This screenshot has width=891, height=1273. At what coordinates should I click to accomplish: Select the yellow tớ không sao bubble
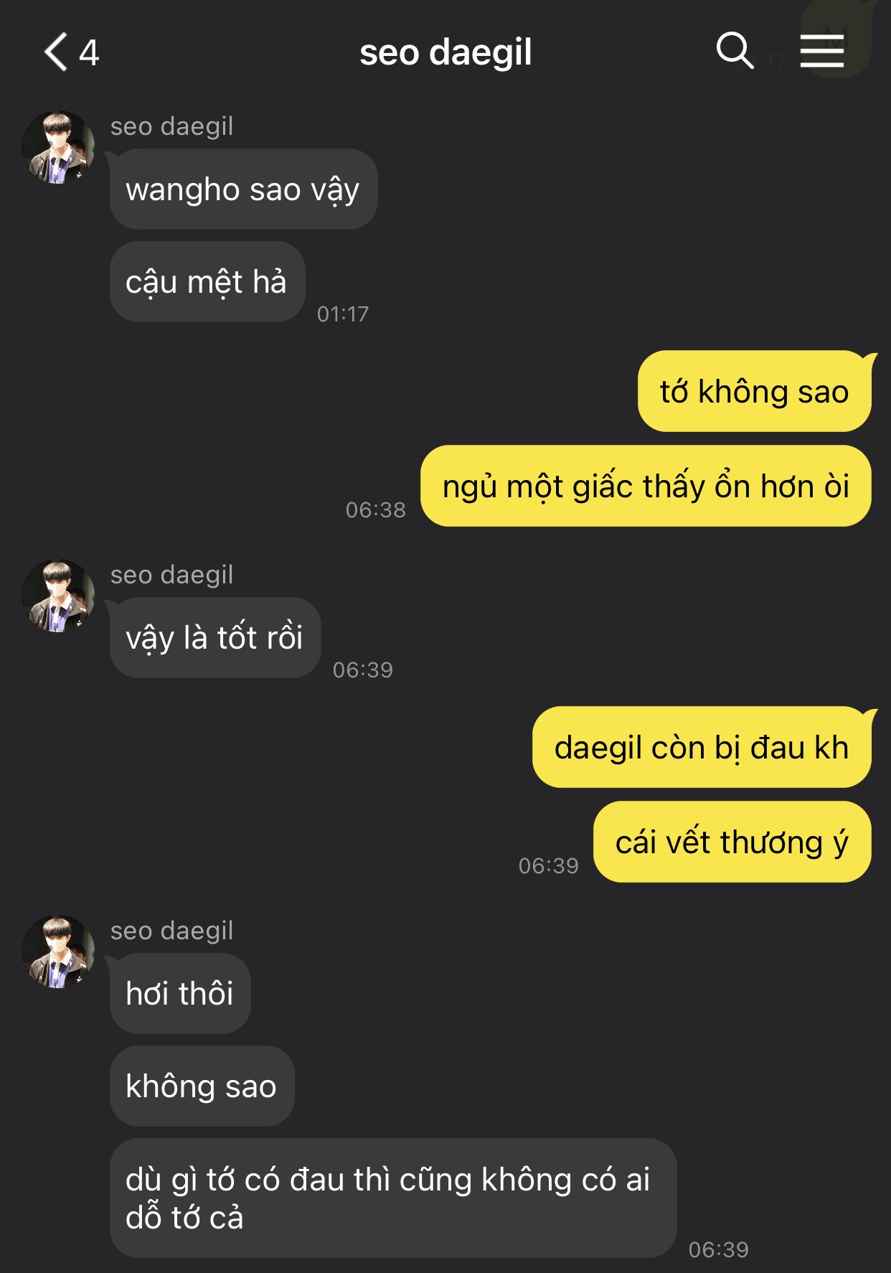755,391
